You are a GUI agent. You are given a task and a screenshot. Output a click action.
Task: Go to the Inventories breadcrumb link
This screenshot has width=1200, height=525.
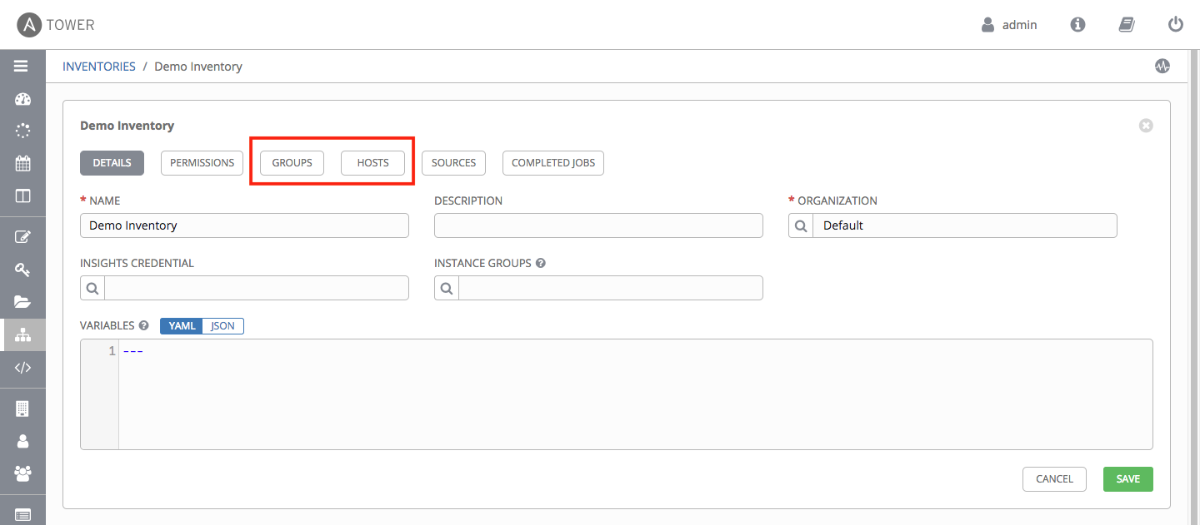click(x=99, y=67)
